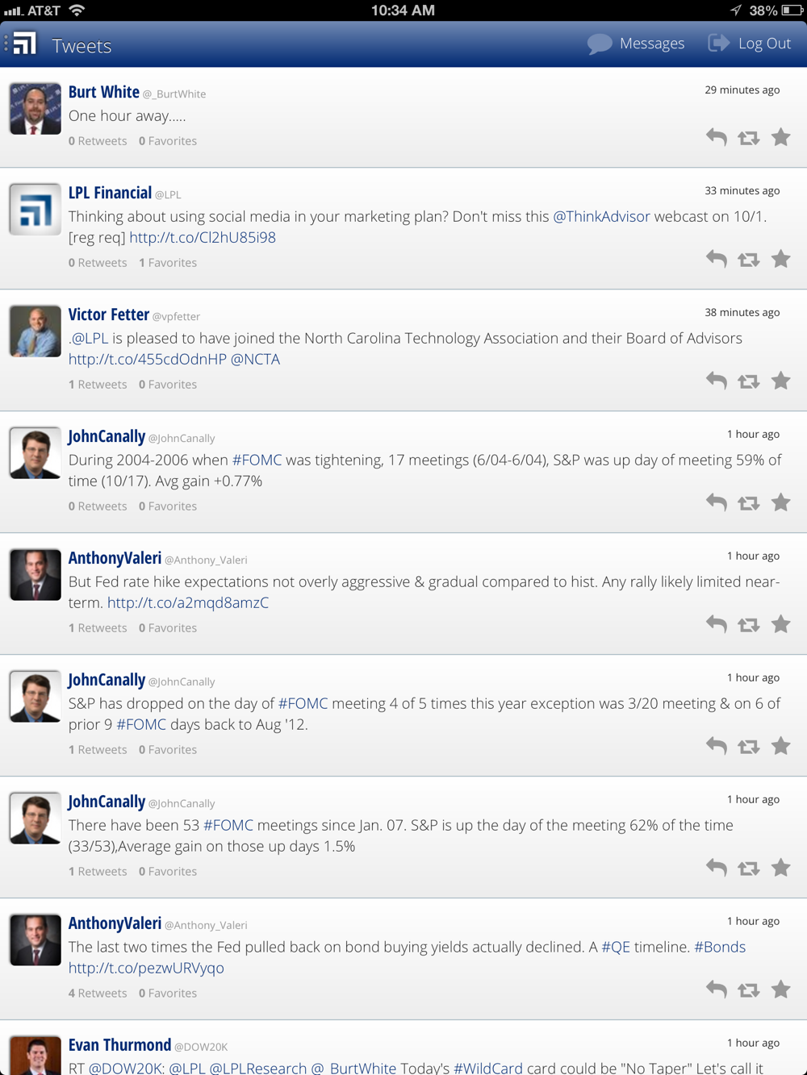The width and height of the screenshot is (807, 1075).
Task: Favorite Burt White's tweet with star
Action: pyautogui.click(x=780, y=137)
